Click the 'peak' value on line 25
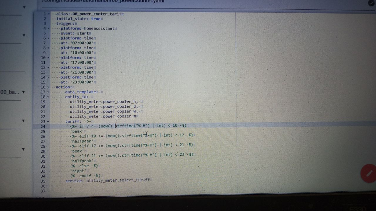Viewport: 376px width, 211px height. pyautogui.click(x=77, y=131)
